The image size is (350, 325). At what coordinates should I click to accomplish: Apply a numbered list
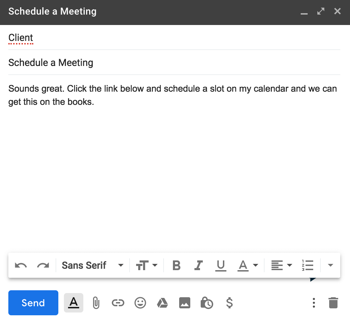click(307, 265)
